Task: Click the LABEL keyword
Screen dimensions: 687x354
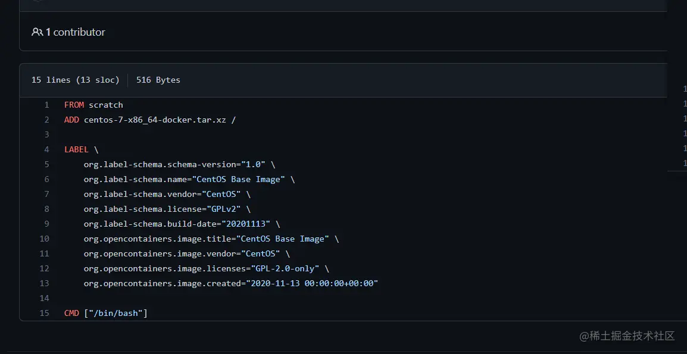Action: [x=76, y=150]
